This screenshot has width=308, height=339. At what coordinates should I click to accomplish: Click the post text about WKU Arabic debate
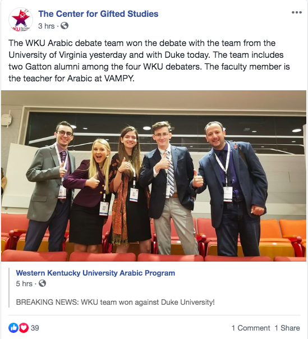click(x=149, y=61)
